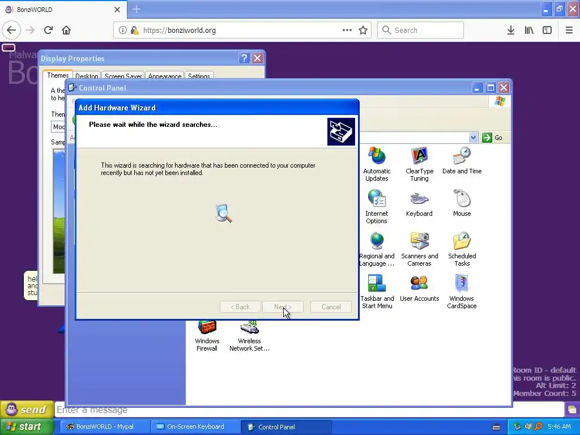This screenshot has height=435, width=580.
Task: Open Internet Options applet
Action: 377,206
